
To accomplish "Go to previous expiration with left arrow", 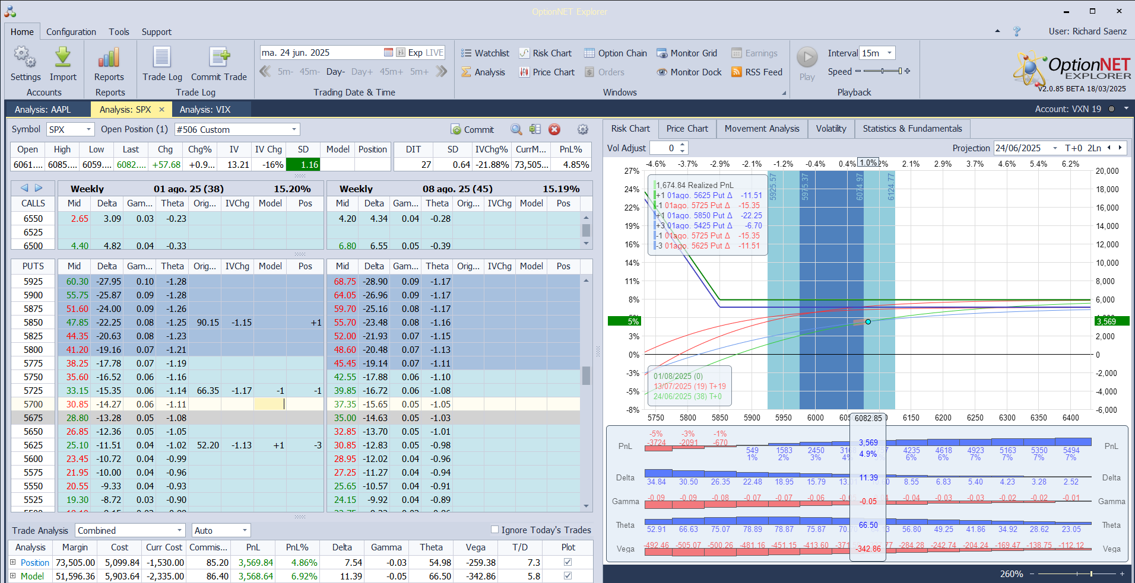I will (x=24, y=188).
